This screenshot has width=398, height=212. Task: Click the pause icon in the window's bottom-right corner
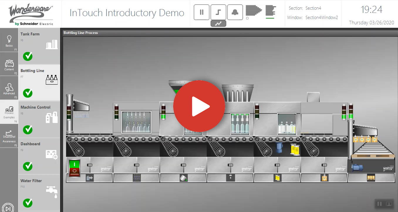(380, 204)
